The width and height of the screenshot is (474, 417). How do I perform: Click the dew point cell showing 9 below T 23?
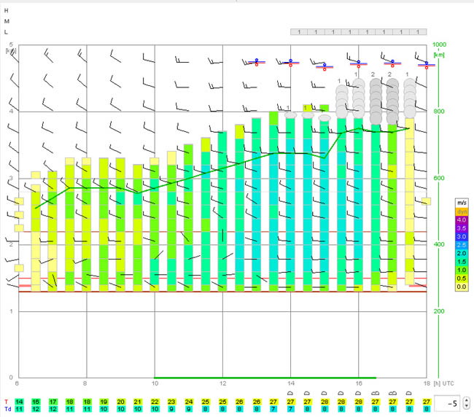tap(171, 409)
